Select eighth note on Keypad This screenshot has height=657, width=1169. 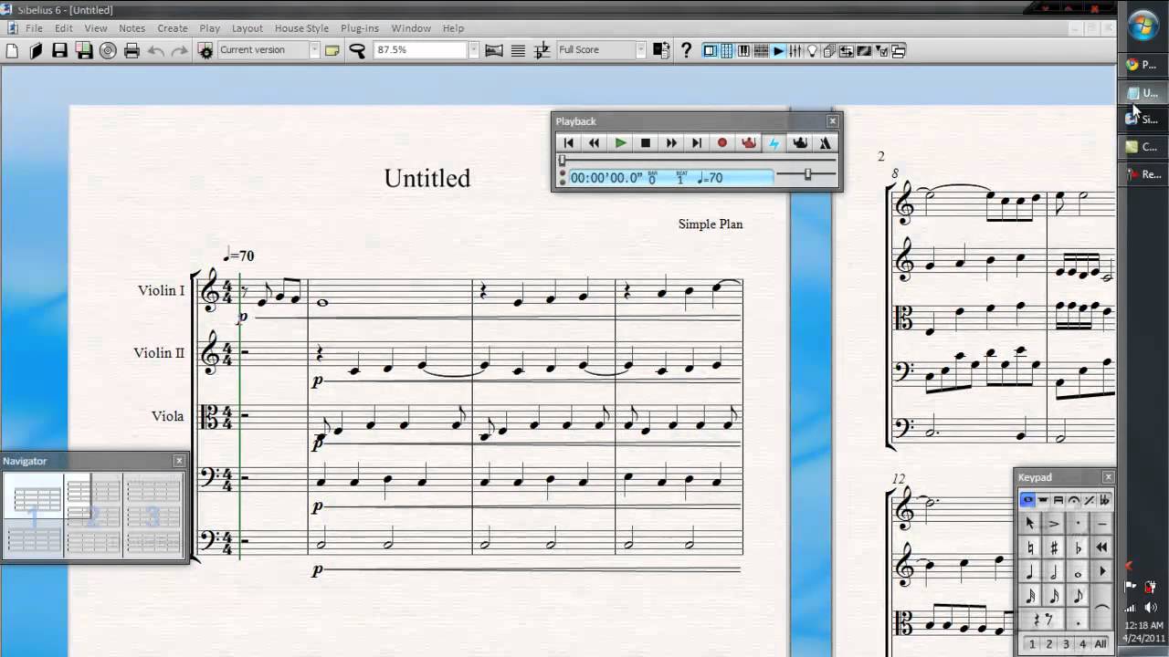tap(1078, 596)
